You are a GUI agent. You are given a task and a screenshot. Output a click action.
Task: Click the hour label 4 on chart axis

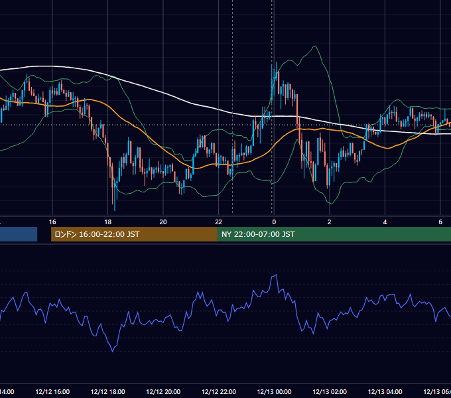click(385, 222)
